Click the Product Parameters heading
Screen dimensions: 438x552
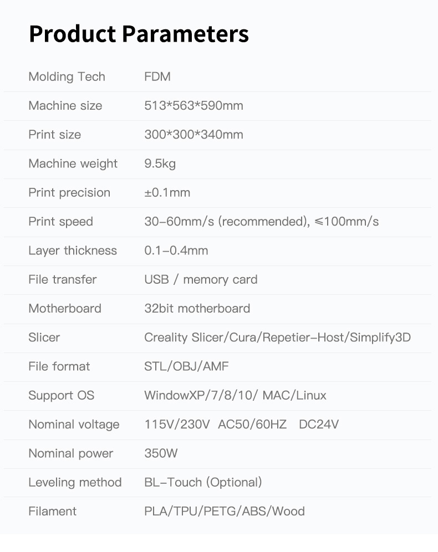point(139,34)
